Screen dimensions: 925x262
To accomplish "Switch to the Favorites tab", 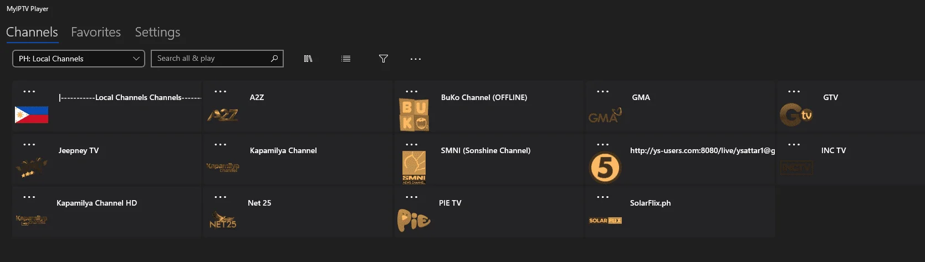I will [96, 32].
